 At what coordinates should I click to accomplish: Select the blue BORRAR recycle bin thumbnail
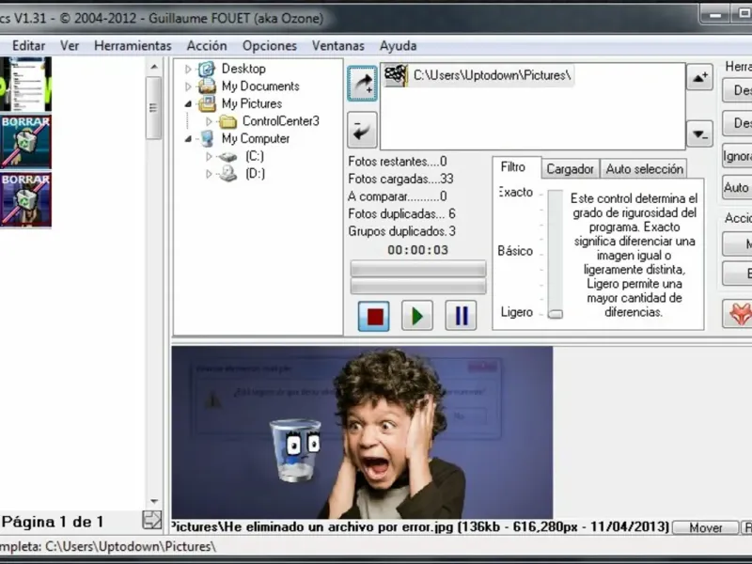click(x=25, y=142)
